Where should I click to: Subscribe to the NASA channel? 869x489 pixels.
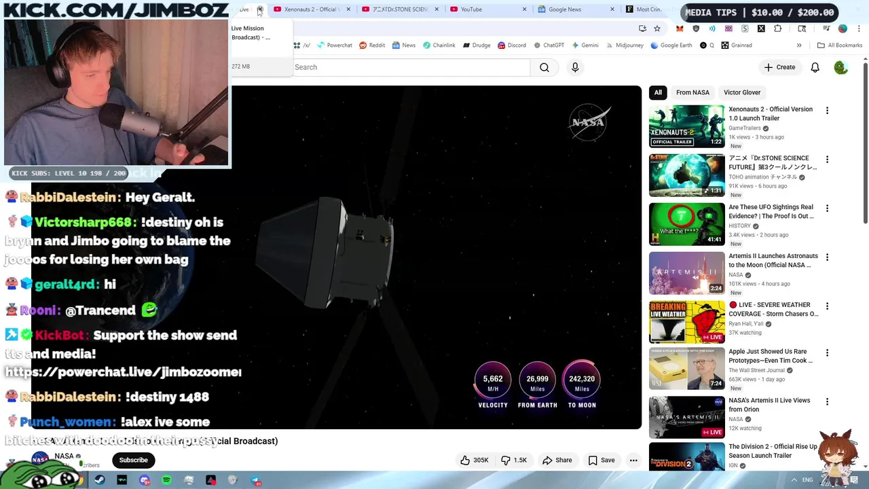(133, 460)
